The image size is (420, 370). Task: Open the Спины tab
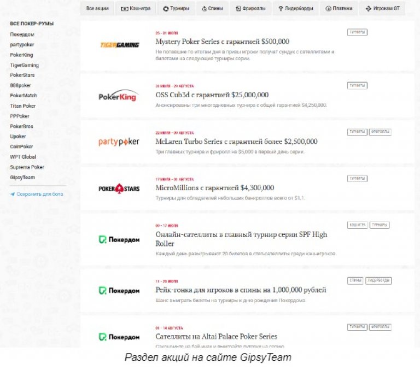(212, 8)
